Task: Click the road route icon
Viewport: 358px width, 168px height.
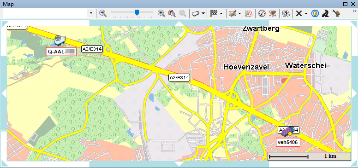Action: click(325, 13)
